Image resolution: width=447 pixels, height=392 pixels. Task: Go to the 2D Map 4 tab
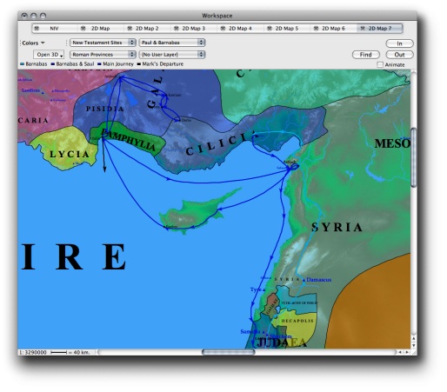[x=240, y=29]
